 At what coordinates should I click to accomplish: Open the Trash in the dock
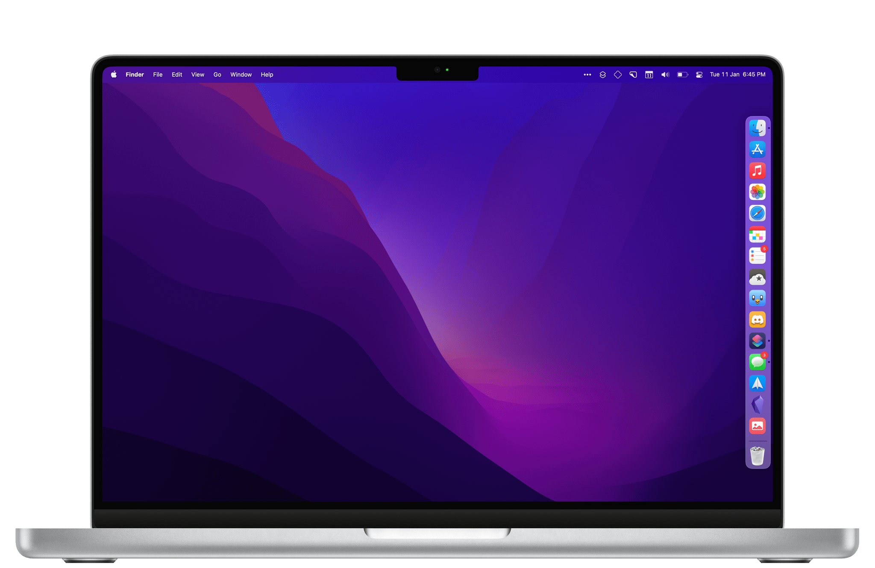757,456
